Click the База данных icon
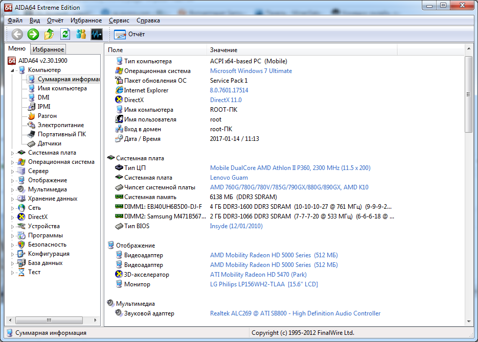 [21, 263]
